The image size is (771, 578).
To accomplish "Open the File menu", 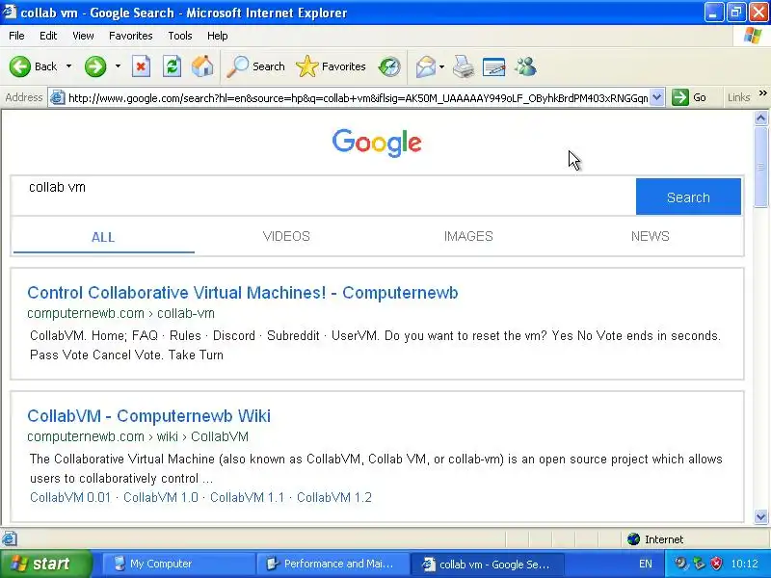I will pos(16,36).
